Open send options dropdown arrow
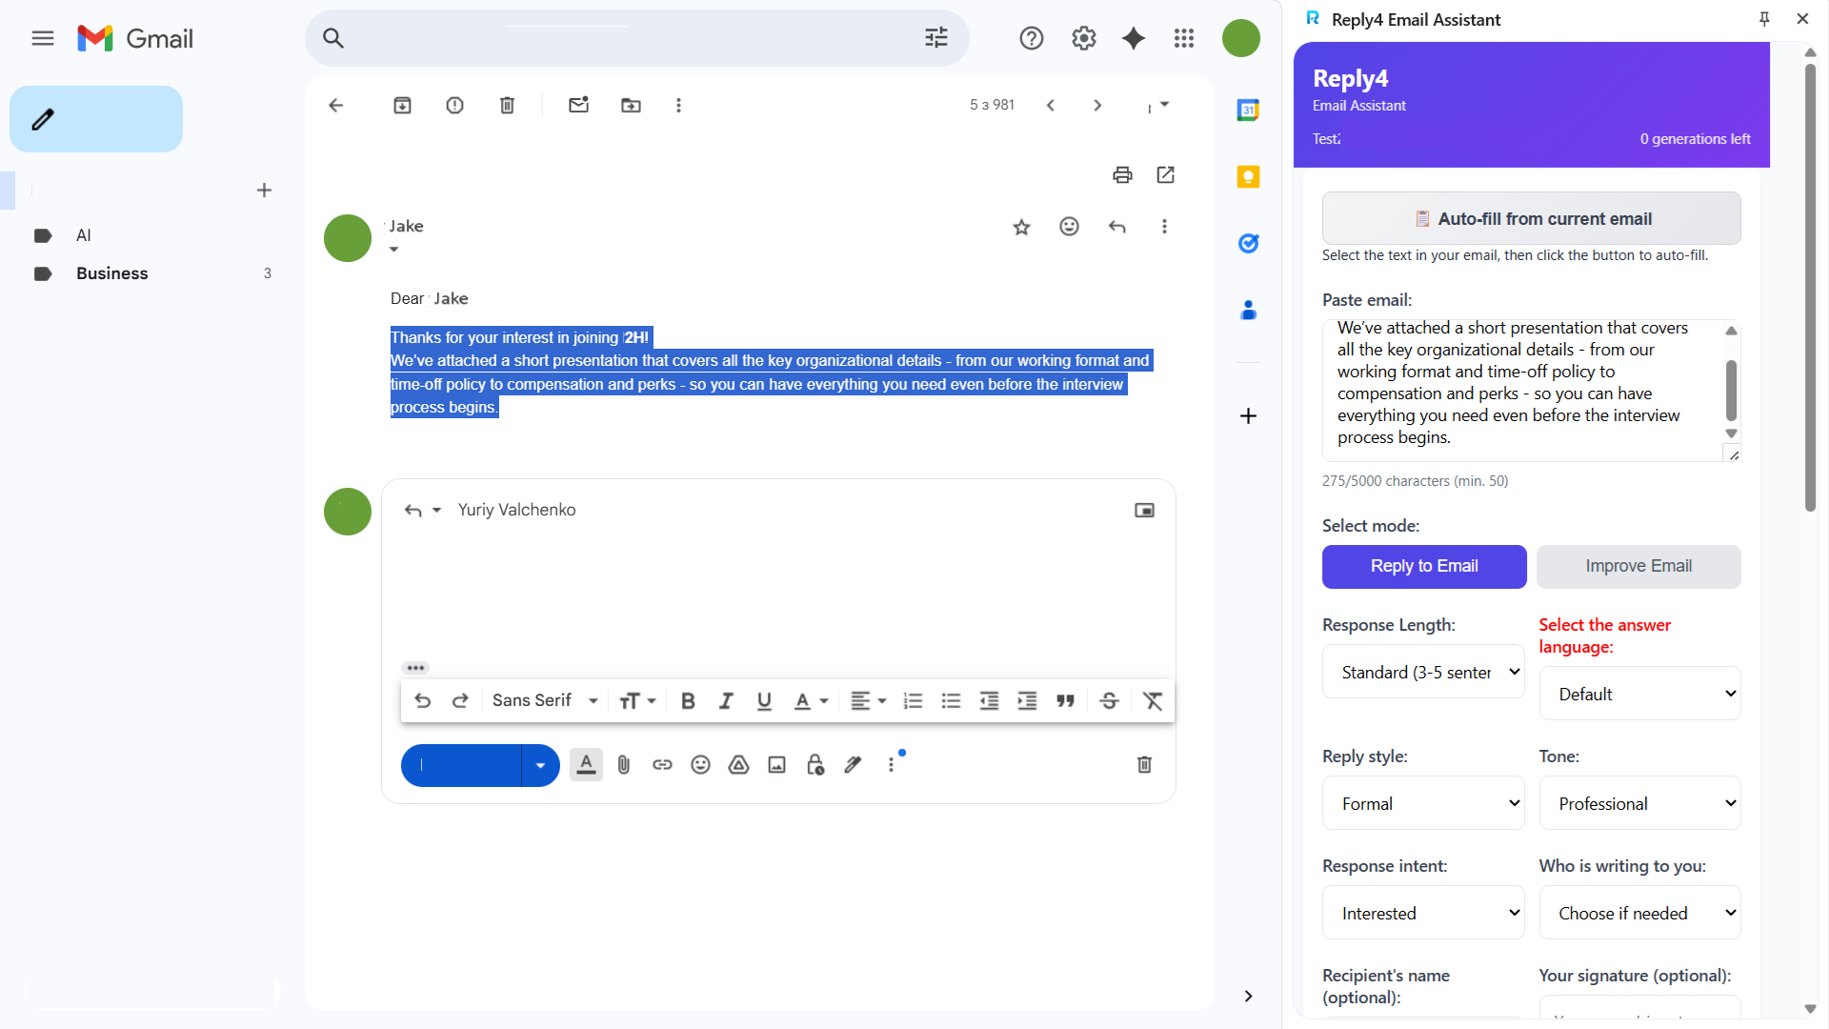 tap(540, 766)
